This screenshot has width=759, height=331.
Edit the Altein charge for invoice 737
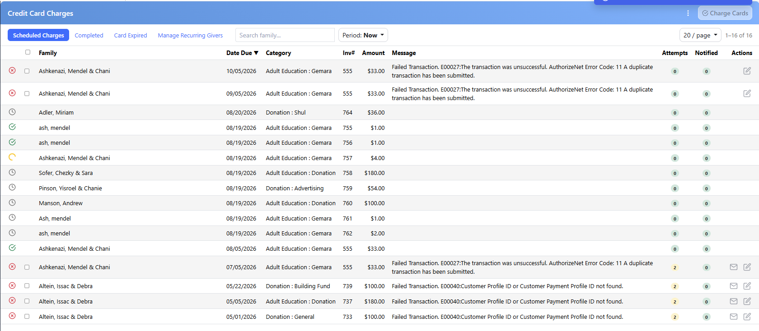pos(747,301)
